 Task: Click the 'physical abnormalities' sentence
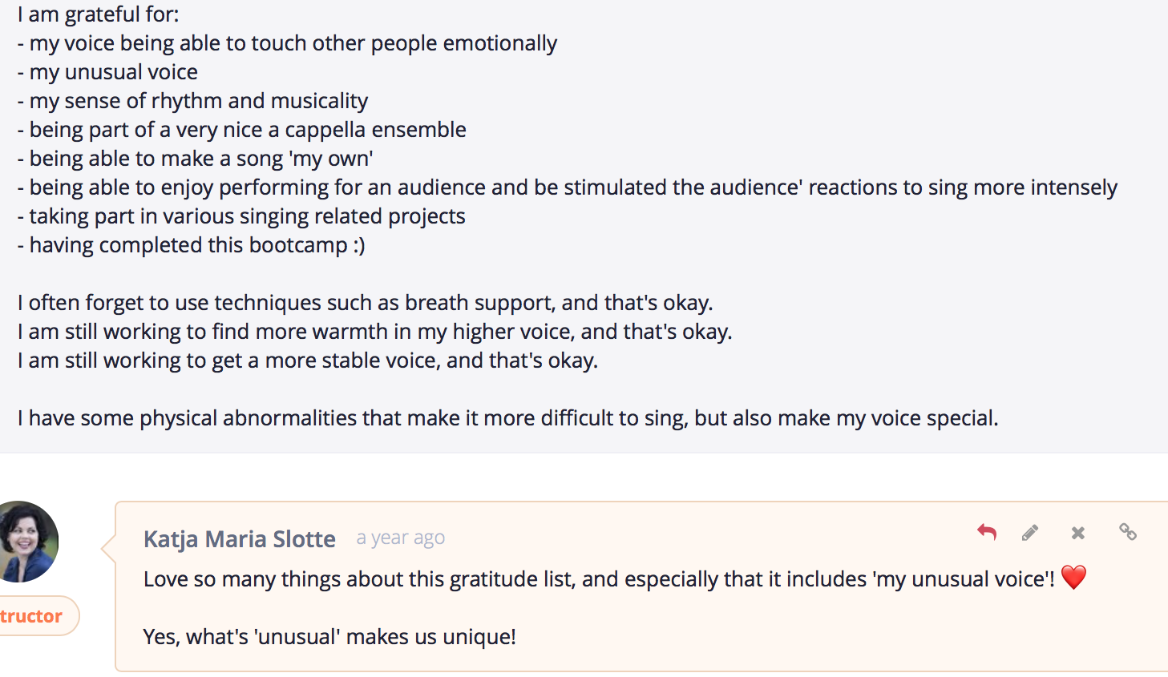pos(507,418)
